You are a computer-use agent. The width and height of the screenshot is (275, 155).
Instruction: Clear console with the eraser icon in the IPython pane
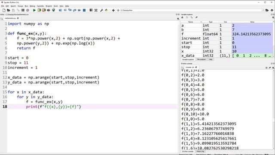pyautogui.click(x=270, y=68)
